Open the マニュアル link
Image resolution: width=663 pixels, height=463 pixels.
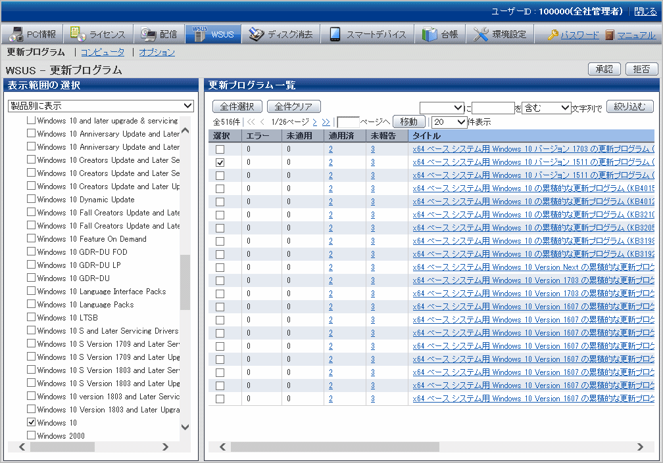coord(637,35)
